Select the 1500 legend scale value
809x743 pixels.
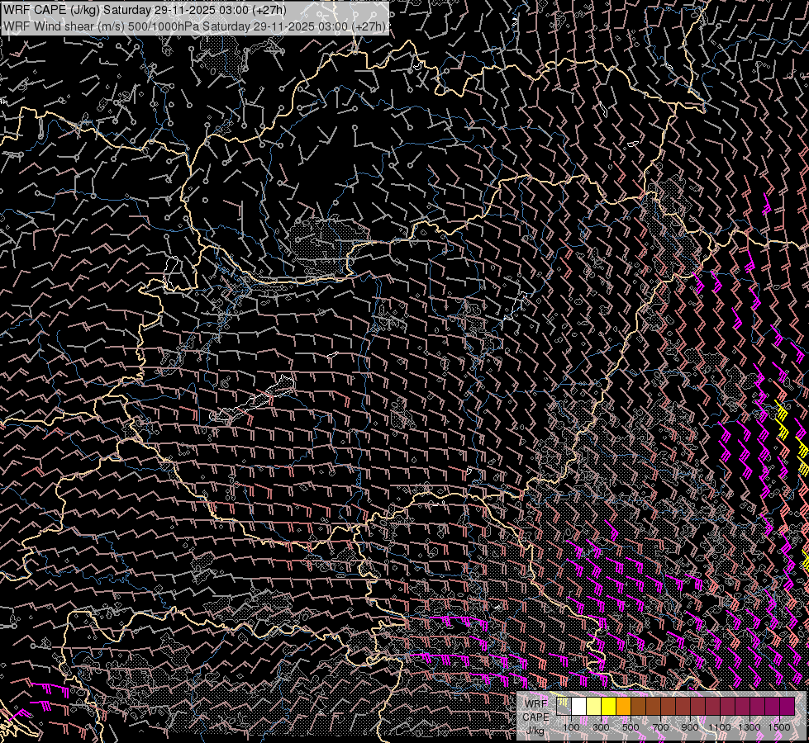pyautogui.click(x=779, y=726)
